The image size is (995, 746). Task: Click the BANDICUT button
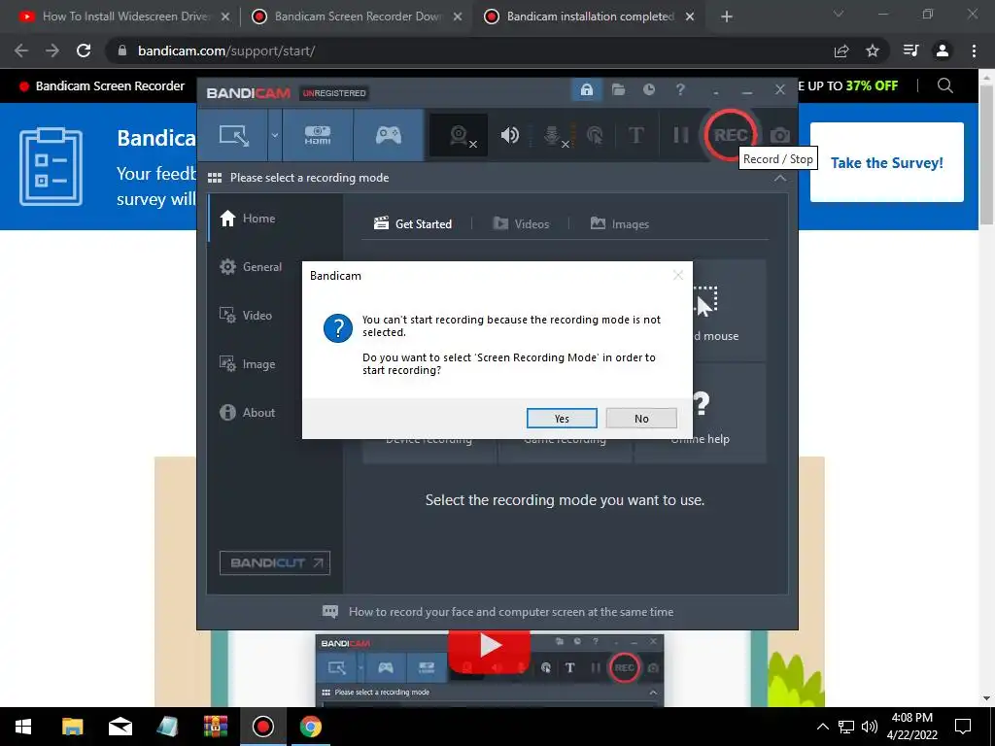(275, 562)
